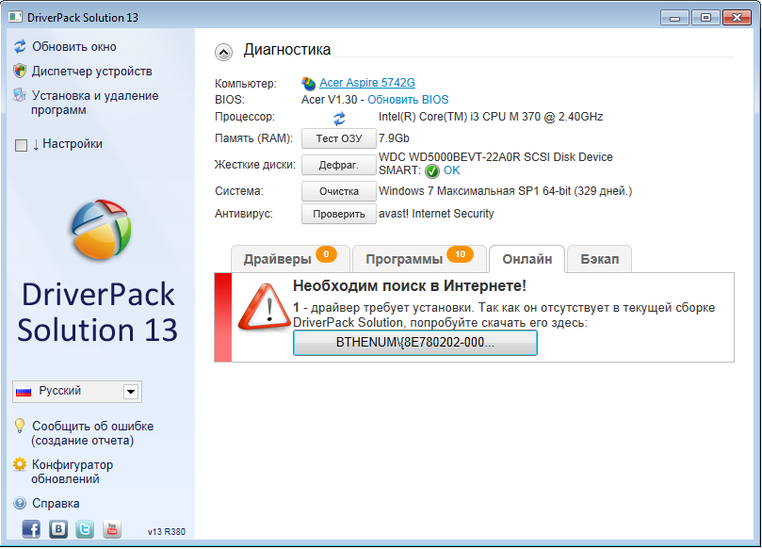
Task: Click Обновить окно in the sidebar
Action: point(74,47)
